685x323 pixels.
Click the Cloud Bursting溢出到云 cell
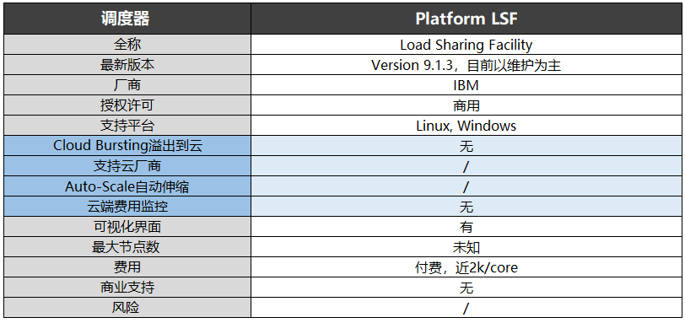tap(127, 146)
